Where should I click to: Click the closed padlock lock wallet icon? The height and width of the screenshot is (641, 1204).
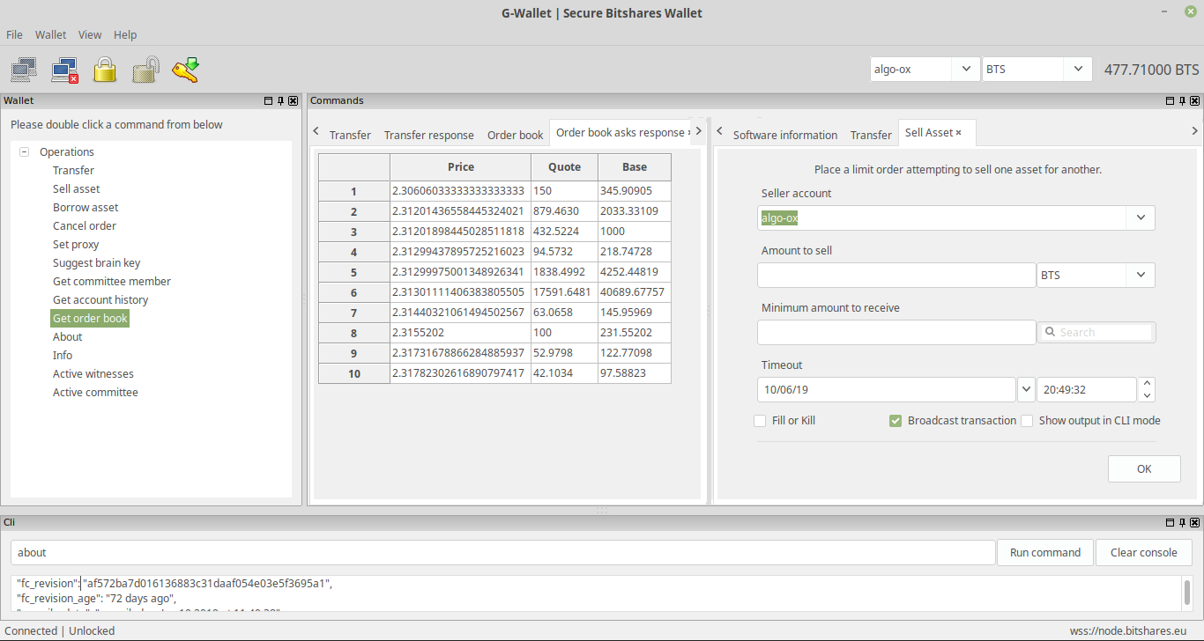pos(105,70)
